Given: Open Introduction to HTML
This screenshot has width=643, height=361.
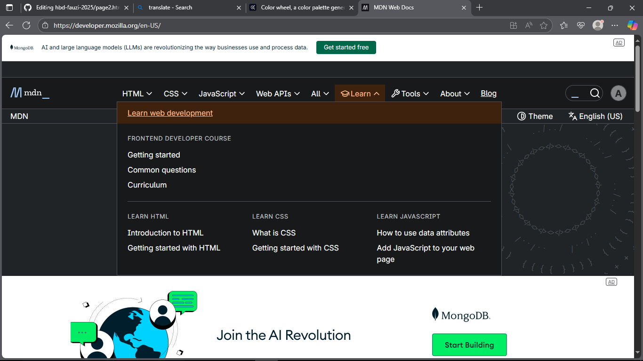Looking at the screenshot, I should pyautogui.click(x=165, y=233).
